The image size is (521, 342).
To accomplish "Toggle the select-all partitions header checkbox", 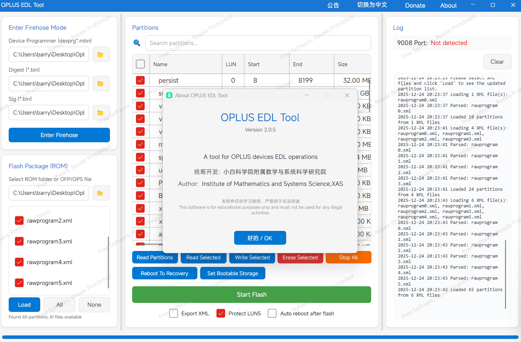I will point(140,64).
